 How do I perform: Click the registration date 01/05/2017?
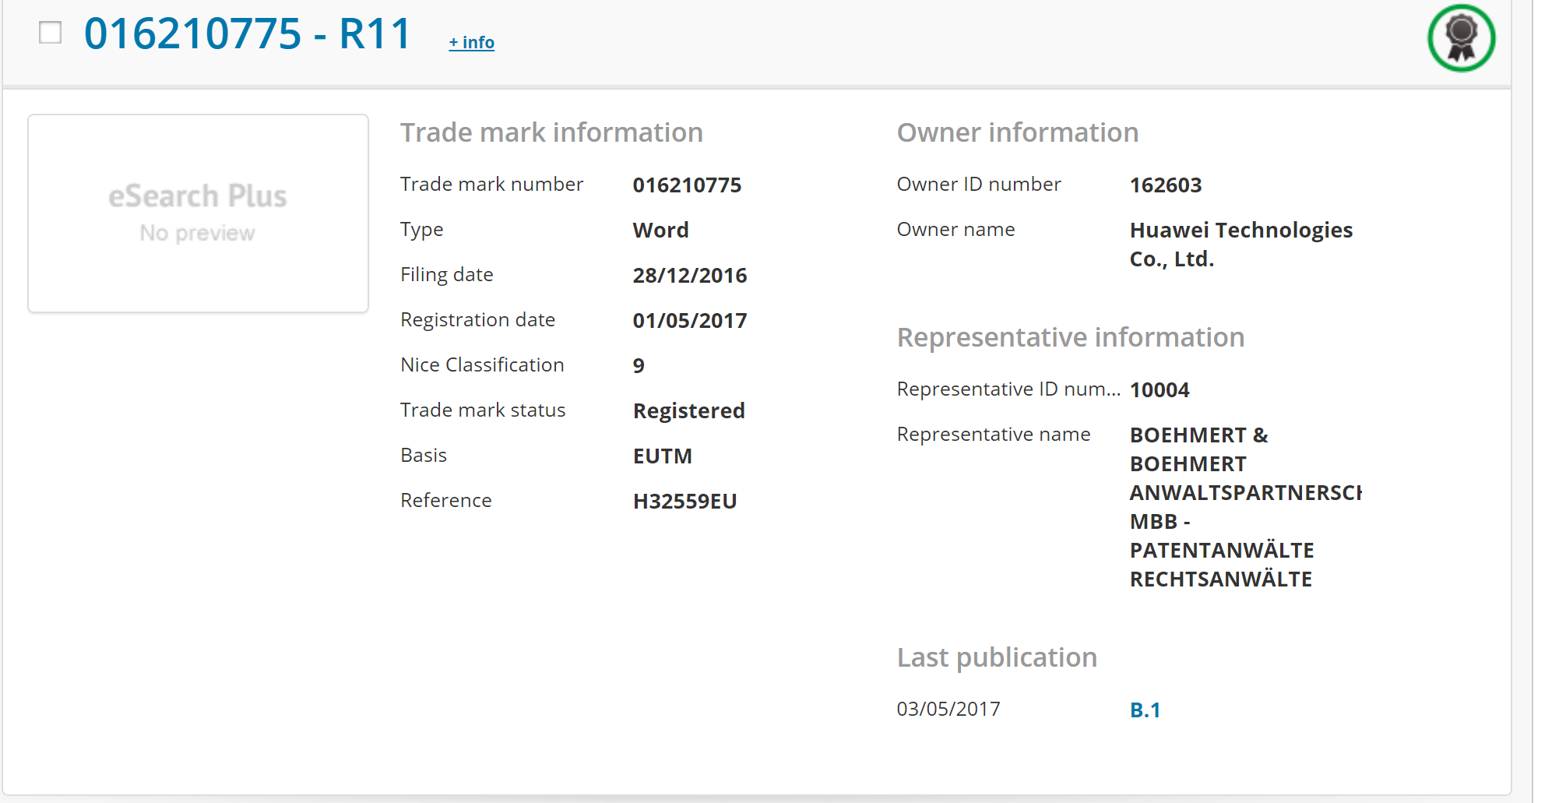(689, 321)
